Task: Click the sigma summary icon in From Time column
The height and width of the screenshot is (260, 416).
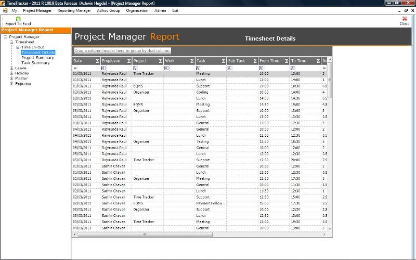Action: [287, 61]
